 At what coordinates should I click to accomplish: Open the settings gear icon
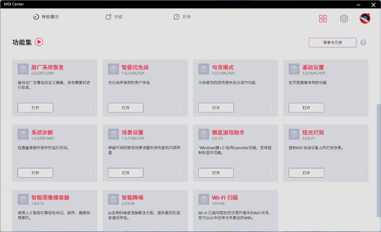[344, 18]
